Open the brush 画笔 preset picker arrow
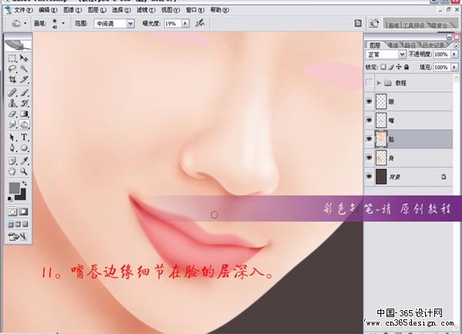Image resolution: width=462 pixels, height=334 pixels. coord(63,23)
